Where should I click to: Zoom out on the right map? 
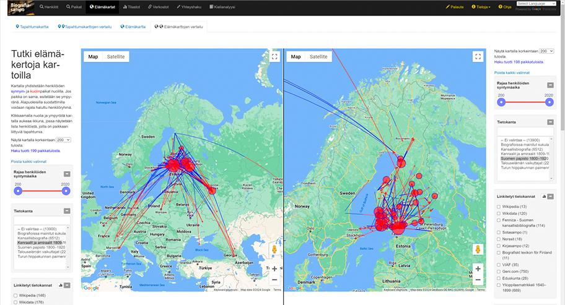coord(478,280)
